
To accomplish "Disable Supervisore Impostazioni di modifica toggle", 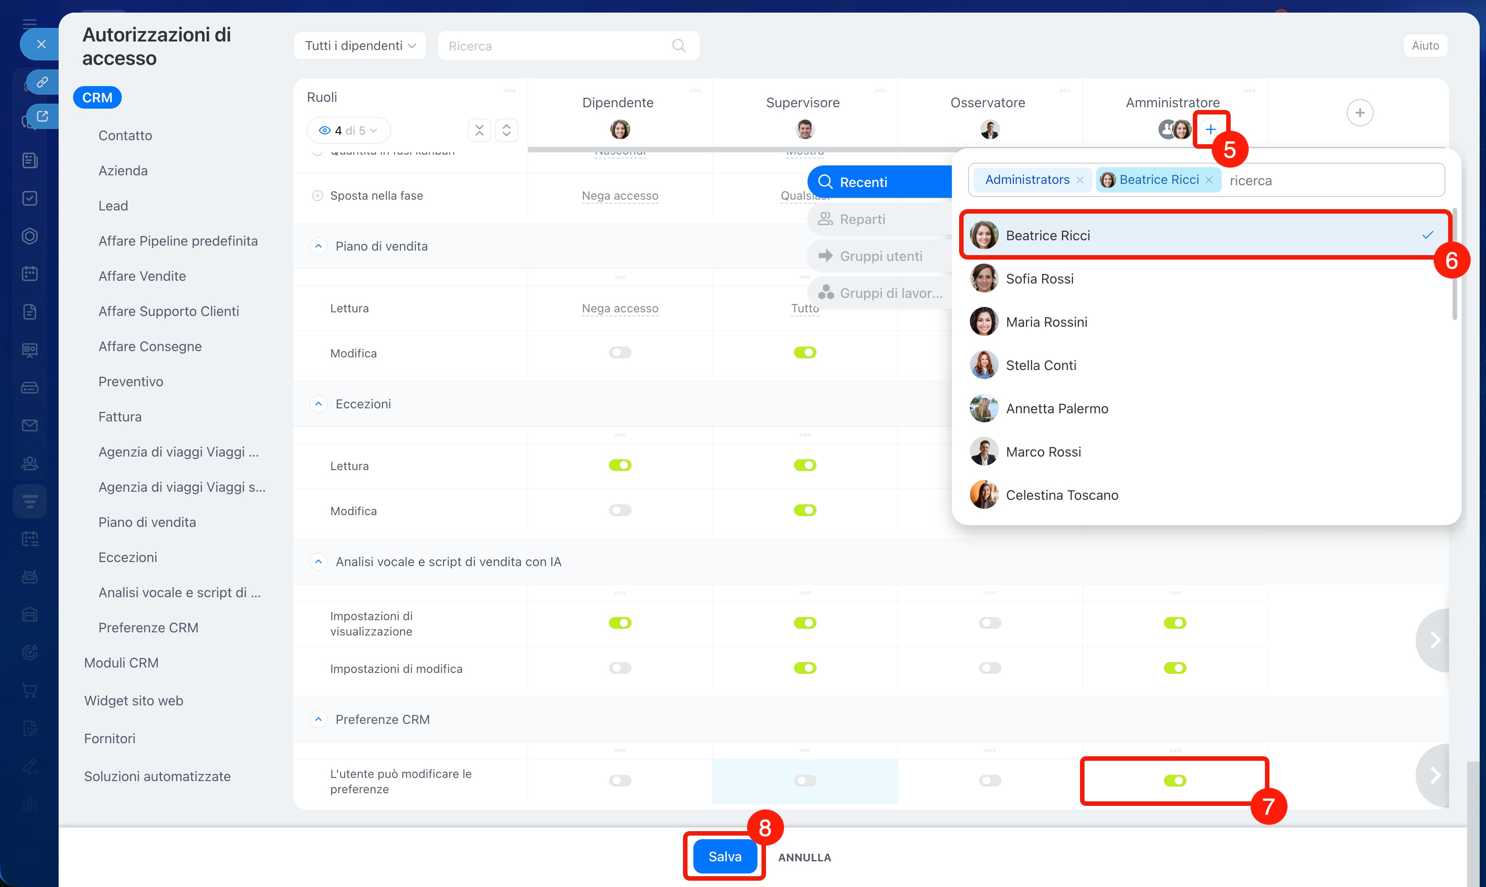I will click(x=805, y=668).
